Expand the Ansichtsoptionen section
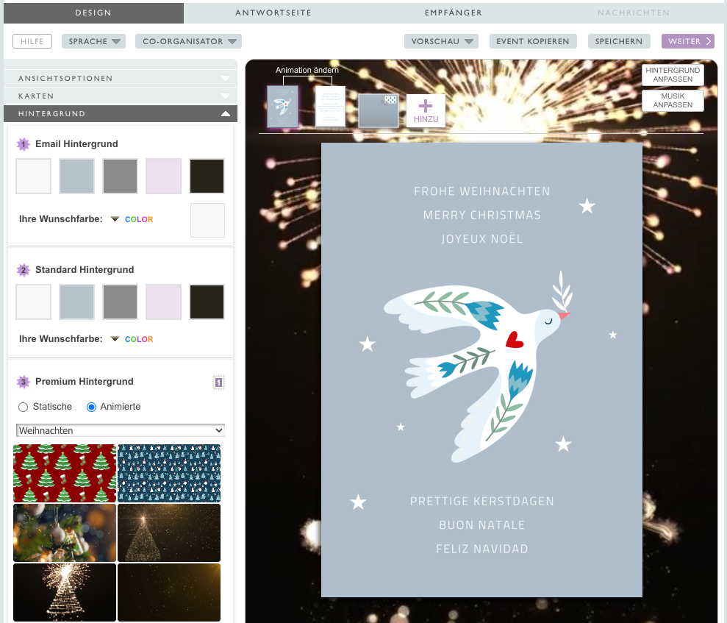The image size is (727, 623). (x=121, y=79)
